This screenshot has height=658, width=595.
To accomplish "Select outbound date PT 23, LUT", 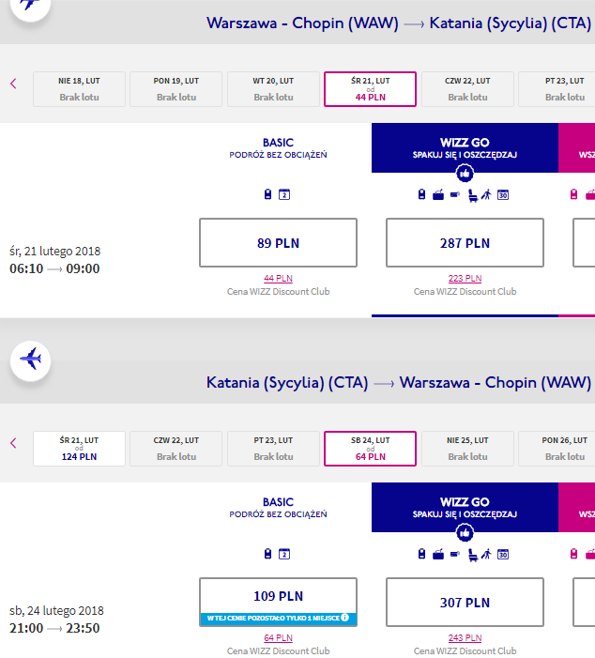I will [557, 89].
